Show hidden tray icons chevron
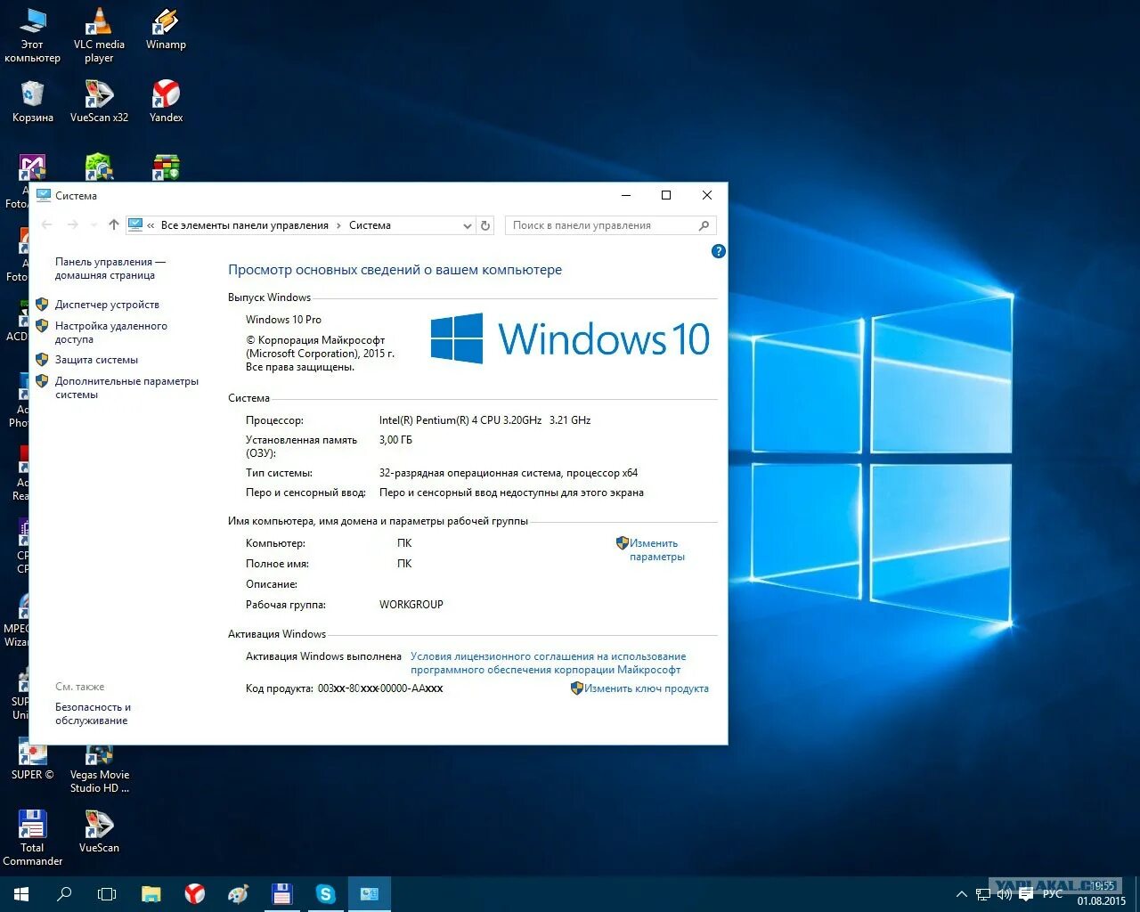The width and height of the screenshot is (1140, 912). [x=961, y=894]
